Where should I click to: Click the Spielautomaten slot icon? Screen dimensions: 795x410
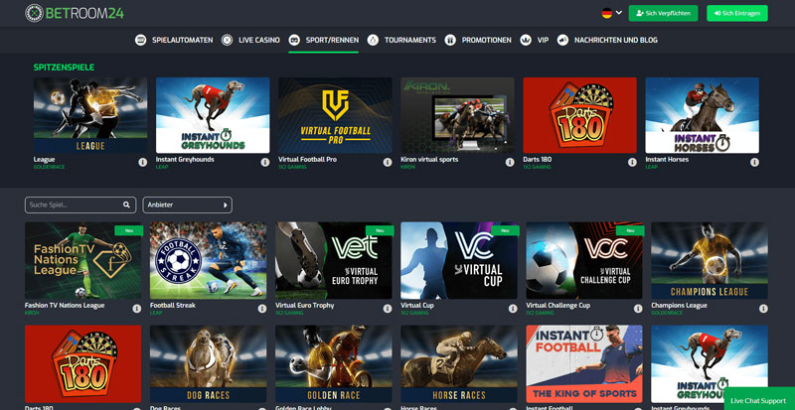[x=141, y=40]
